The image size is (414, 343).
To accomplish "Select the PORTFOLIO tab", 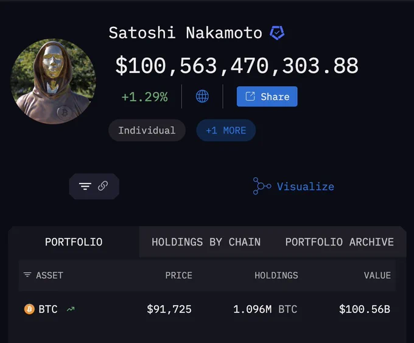I will click(74, 242).
